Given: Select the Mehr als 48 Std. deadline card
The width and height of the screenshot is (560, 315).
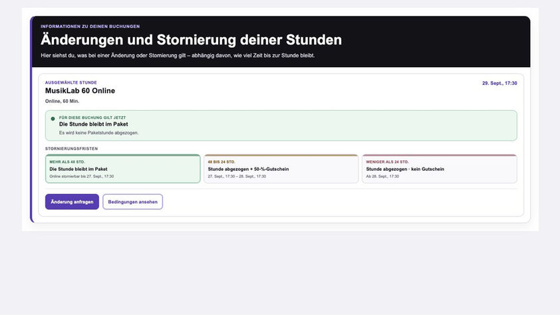Looking at the screenshot, I should click(123, 169).
